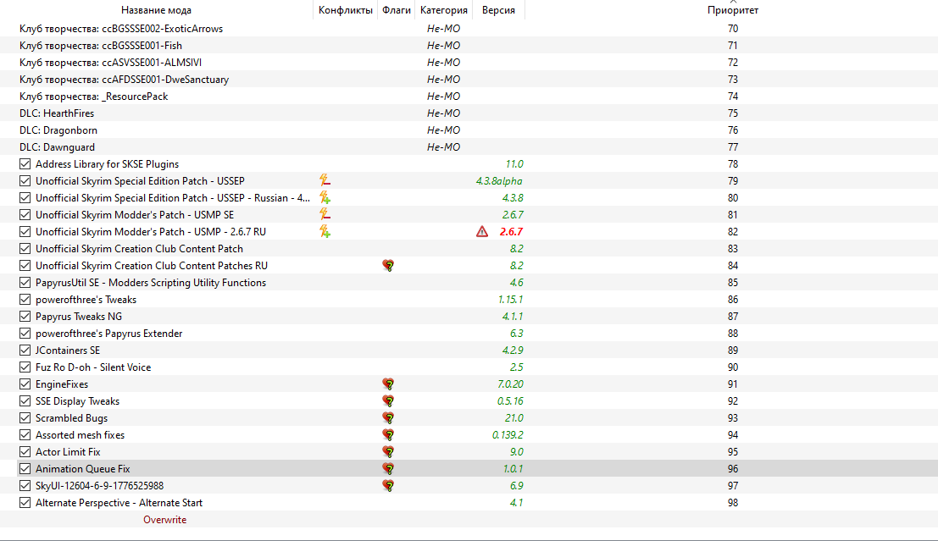Screen dimensions: 938x541
Task: Uncheck Papyrus Tweaks NG
Action: 25,317
